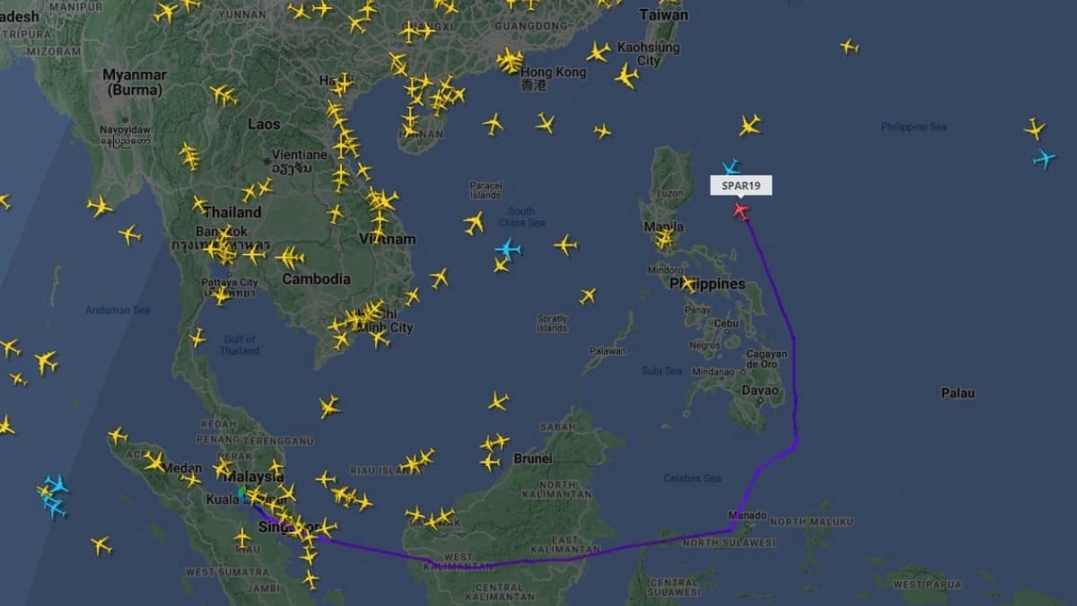Select the yellow aircraft northeast of Luzon
The width and height of the screenshot is (1077, 606).
(749, 125)
